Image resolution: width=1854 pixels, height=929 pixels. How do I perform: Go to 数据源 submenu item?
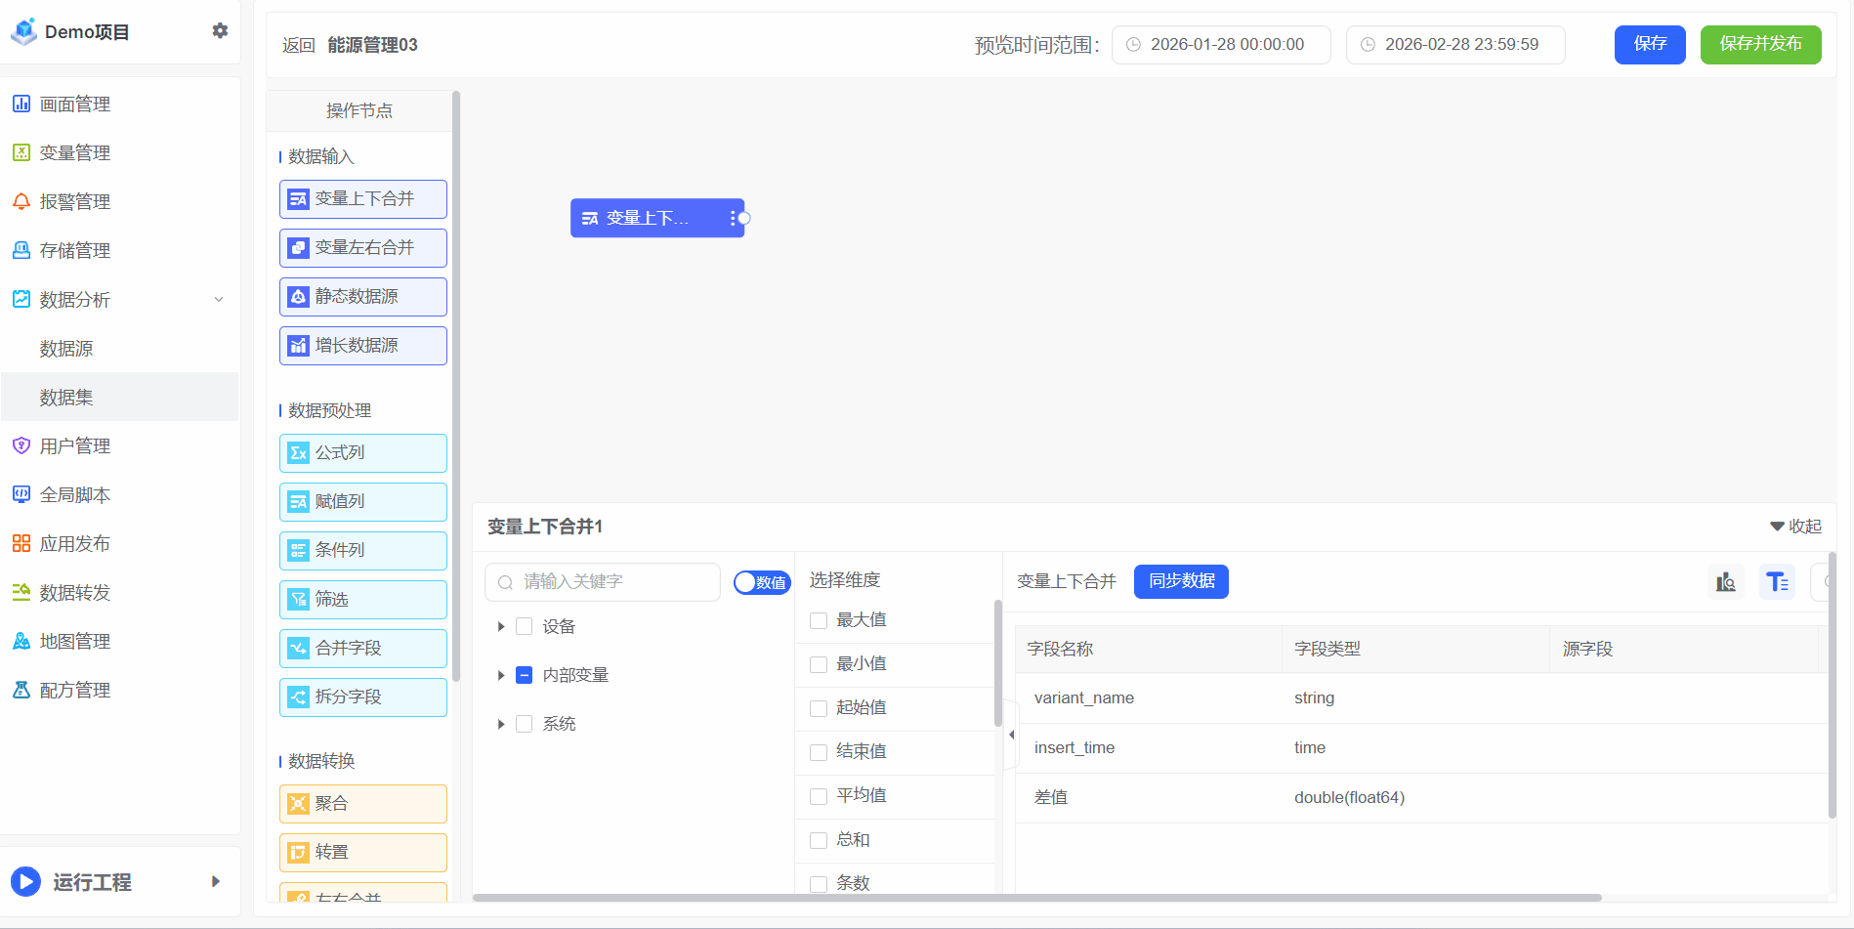[x=66, y=349]
